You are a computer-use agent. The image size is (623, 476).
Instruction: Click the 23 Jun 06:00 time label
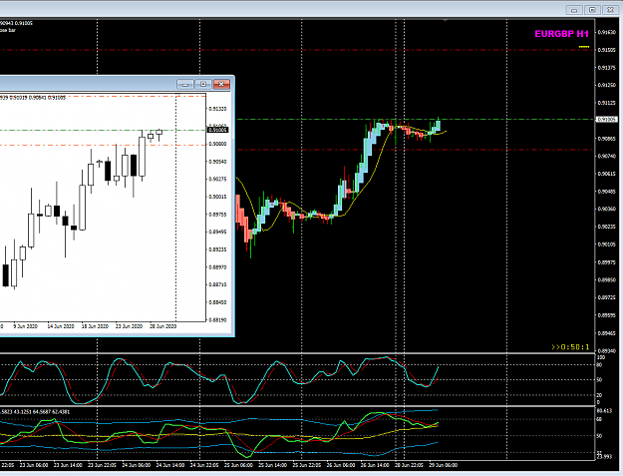click(34, 465)
